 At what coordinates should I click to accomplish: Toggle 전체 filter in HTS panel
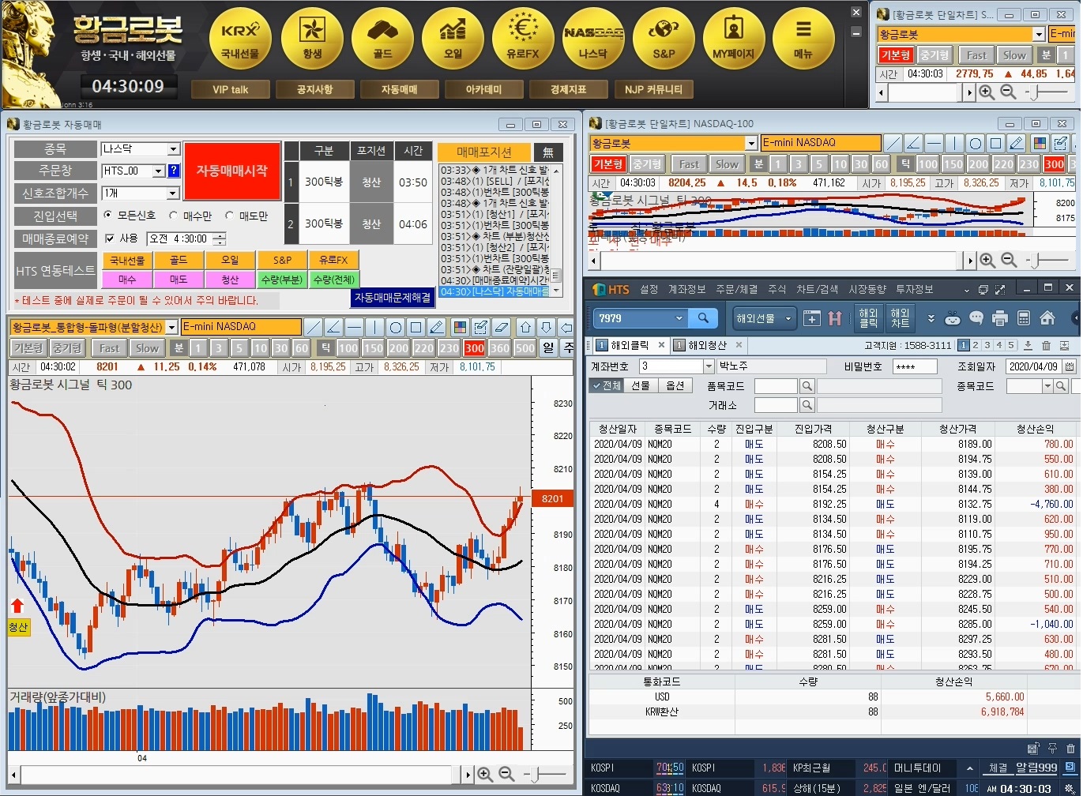click(607, 385)
